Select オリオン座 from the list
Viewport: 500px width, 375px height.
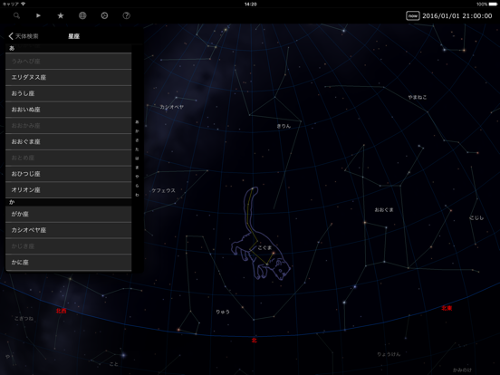pyautogui.click(x=69, y=189)
